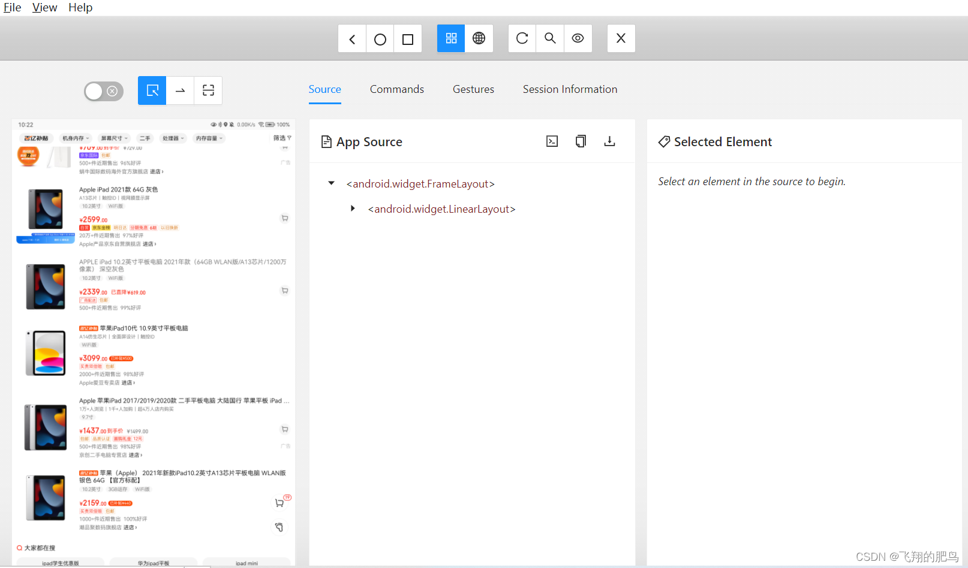Tap the device back navigation arrow icon
Viewport: 968px width, 568px height.
pos(352,38)
